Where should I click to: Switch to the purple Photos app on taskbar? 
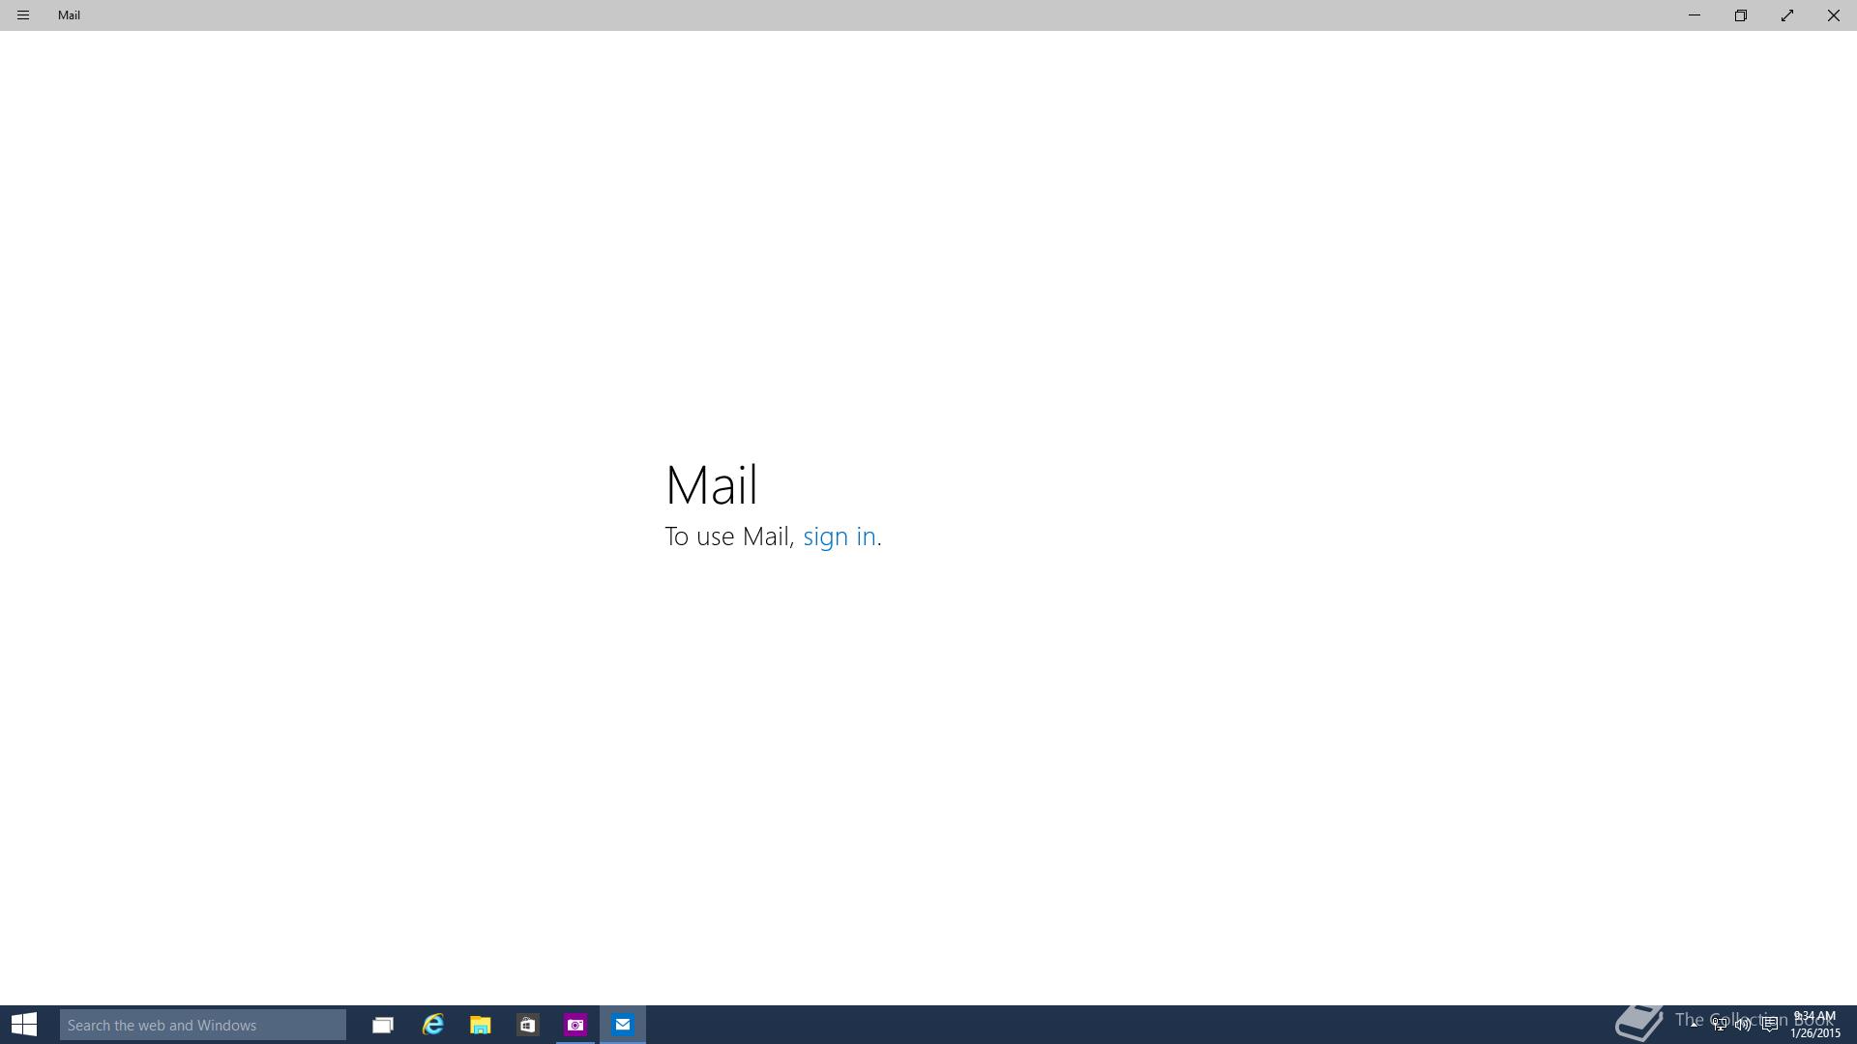point(575,1025)
